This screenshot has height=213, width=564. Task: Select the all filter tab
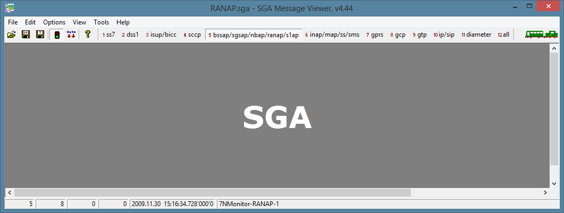tap(503, 35)
